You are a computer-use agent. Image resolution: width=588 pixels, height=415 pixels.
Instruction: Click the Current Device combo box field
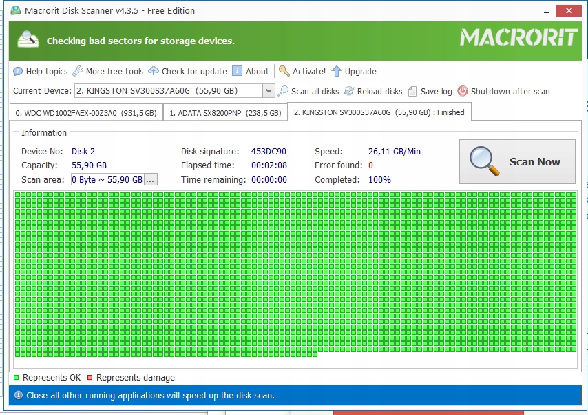click(174, 91)
